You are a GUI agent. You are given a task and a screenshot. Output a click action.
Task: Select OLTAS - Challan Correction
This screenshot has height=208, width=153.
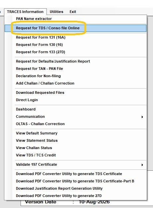tap(76, 124)
